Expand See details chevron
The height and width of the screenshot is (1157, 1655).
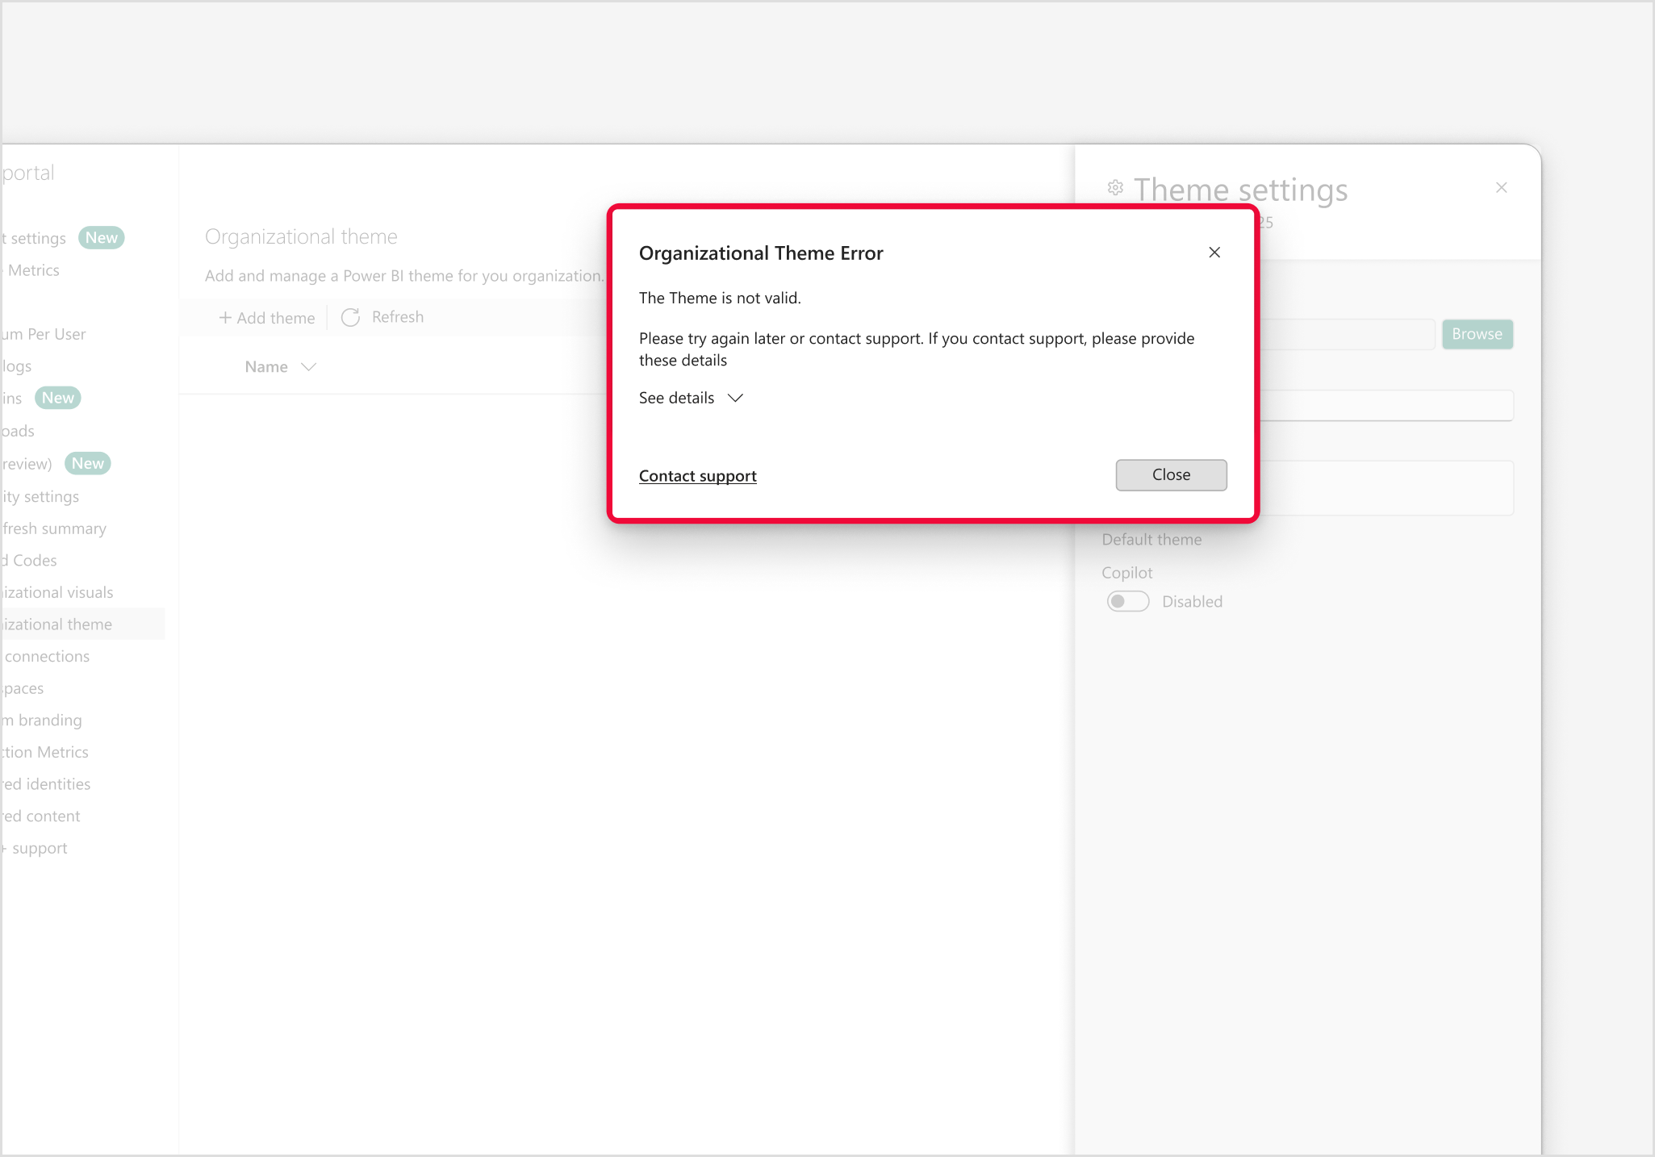735,398
